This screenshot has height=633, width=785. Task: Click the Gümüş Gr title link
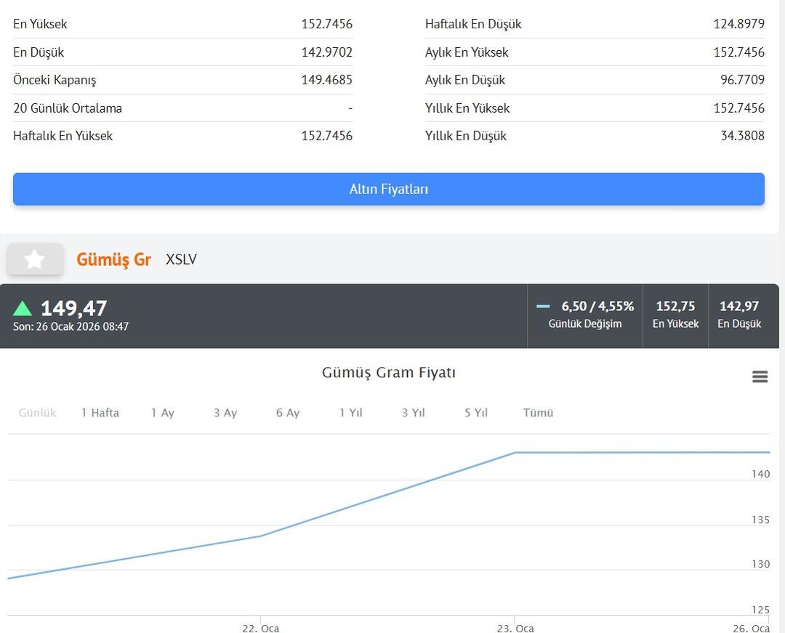point(113,259)
